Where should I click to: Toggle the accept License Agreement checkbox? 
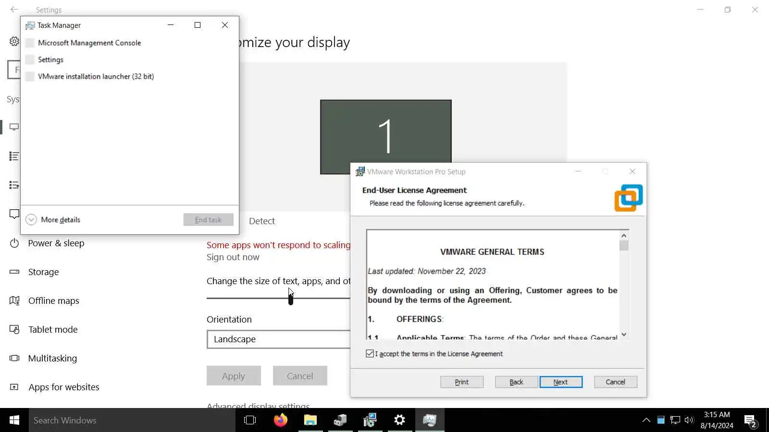click(370, 354)
